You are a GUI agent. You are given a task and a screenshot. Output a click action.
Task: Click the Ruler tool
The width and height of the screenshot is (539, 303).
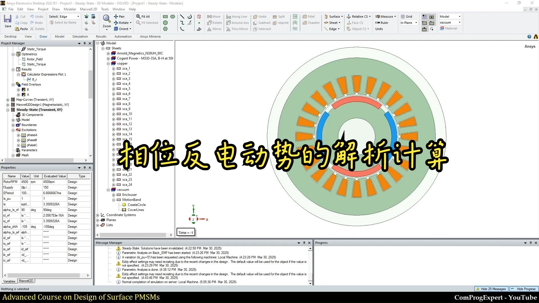coord(382,23)
